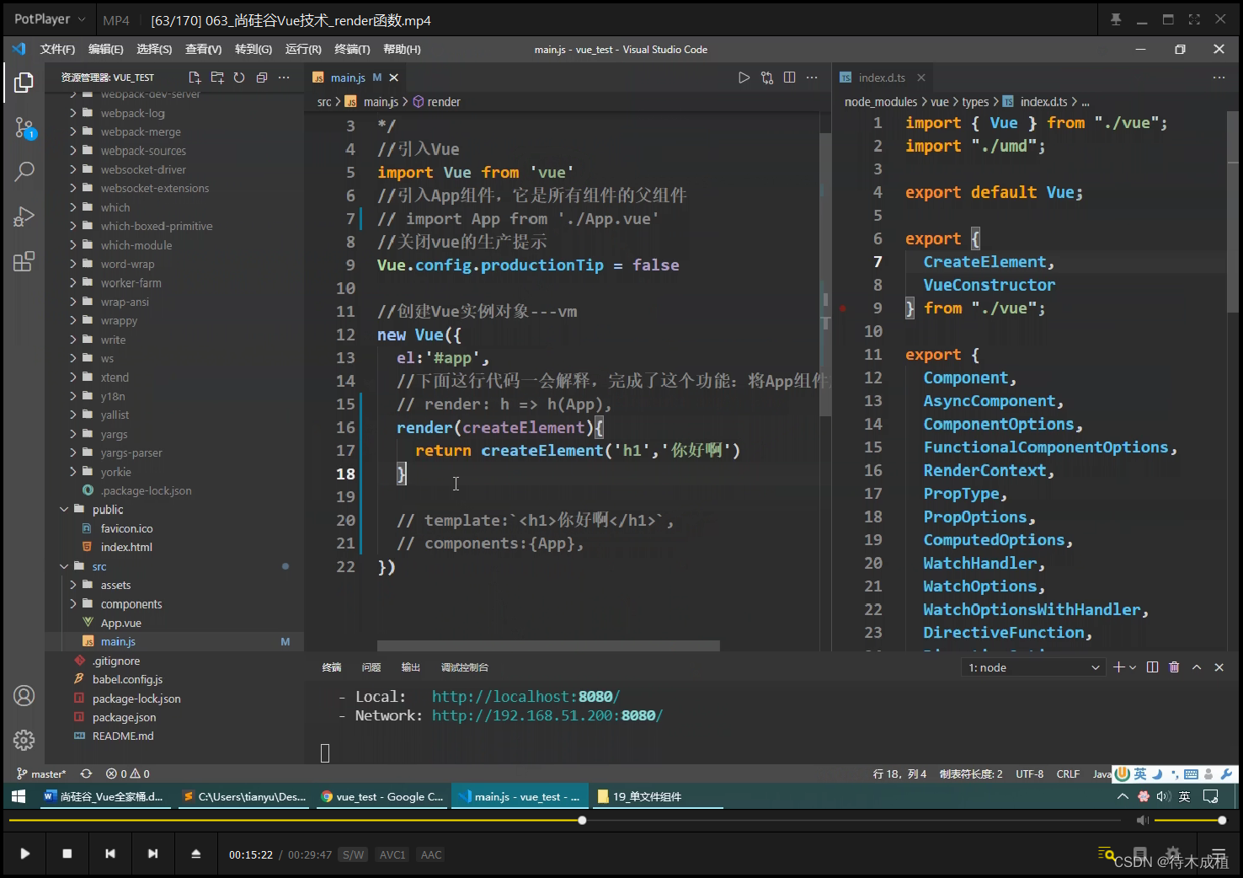Screen dimensions: 1243x878
Task: Open the 编辑(E) menu
Action: 106,49
